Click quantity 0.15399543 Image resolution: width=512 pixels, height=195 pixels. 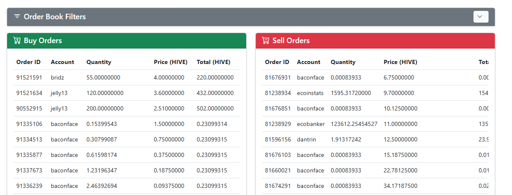102,124
